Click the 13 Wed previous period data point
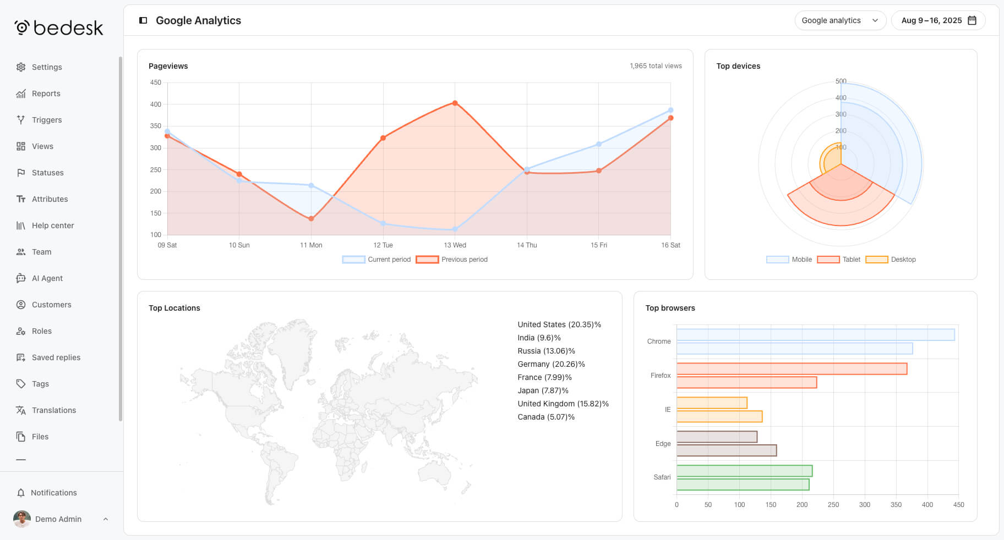 (455, 103)
